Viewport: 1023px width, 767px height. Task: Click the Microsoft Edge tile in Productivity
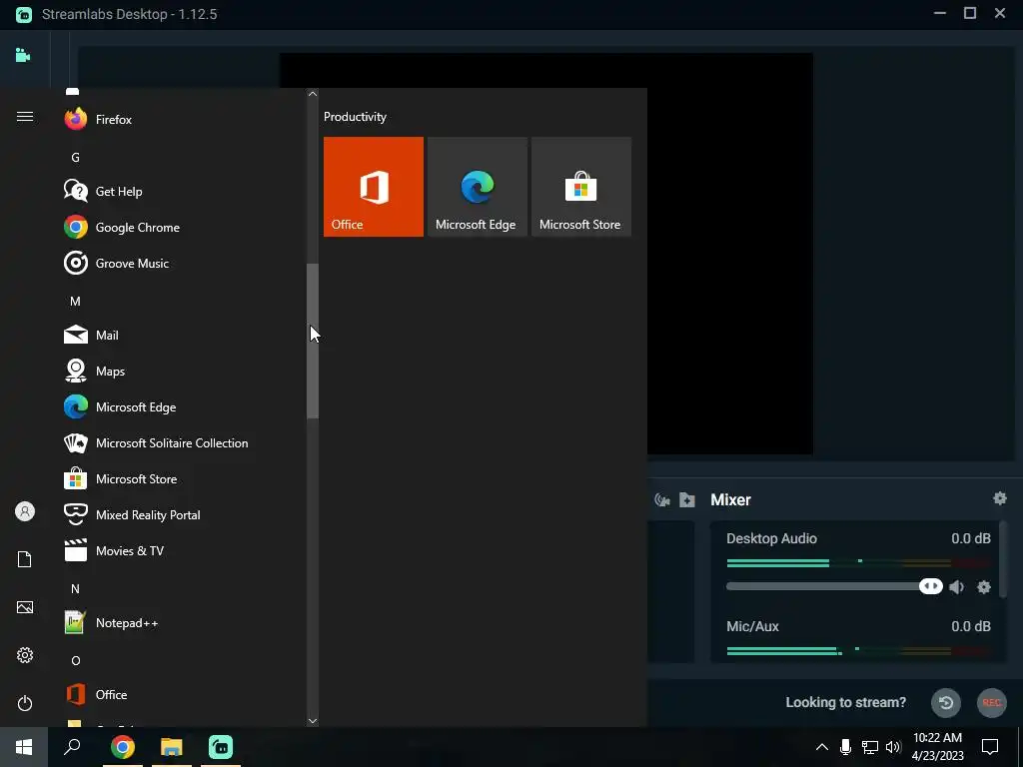click(477, 187)
